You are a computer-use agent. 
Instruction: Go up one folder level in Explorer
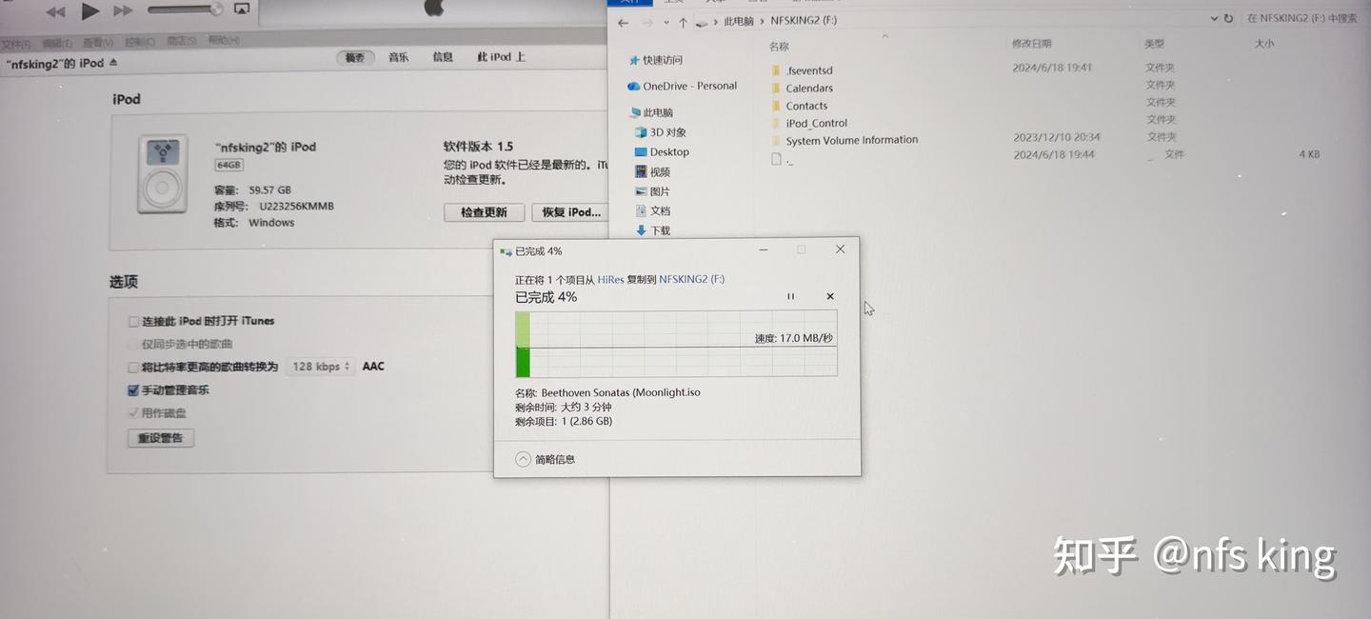683,23
